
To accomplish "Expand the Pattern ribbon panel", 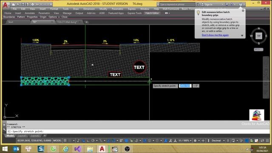I will pos(21,17).
